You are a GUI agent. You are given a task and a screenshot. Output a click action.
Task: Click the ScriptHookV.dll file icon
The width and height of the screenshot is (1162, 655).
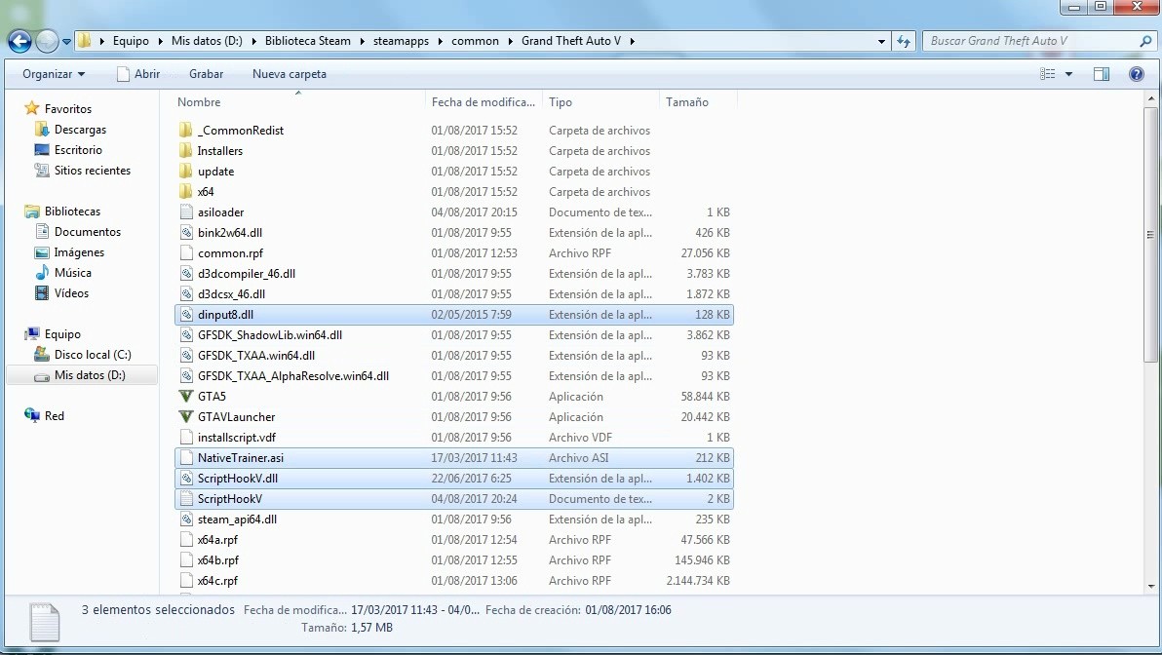pos(187,479)
